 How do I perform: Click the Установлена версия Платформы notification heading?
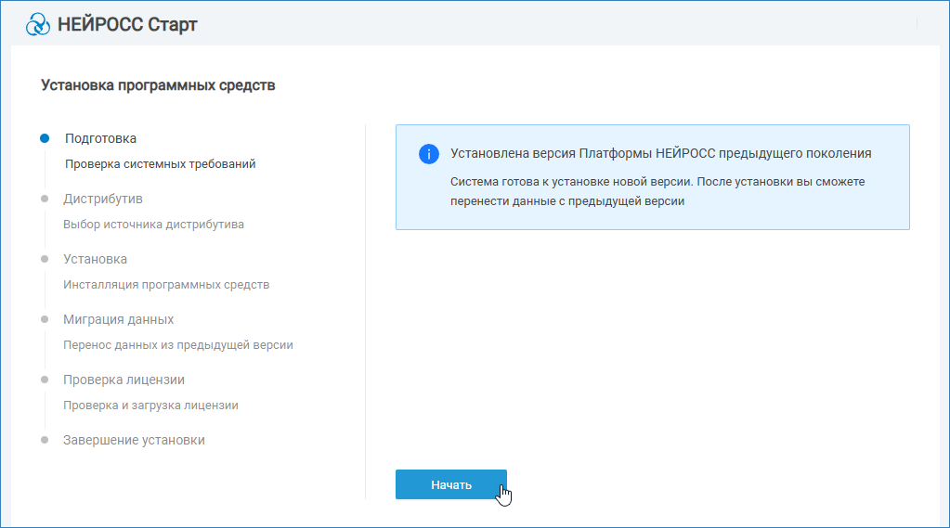[x=660, y=153]
